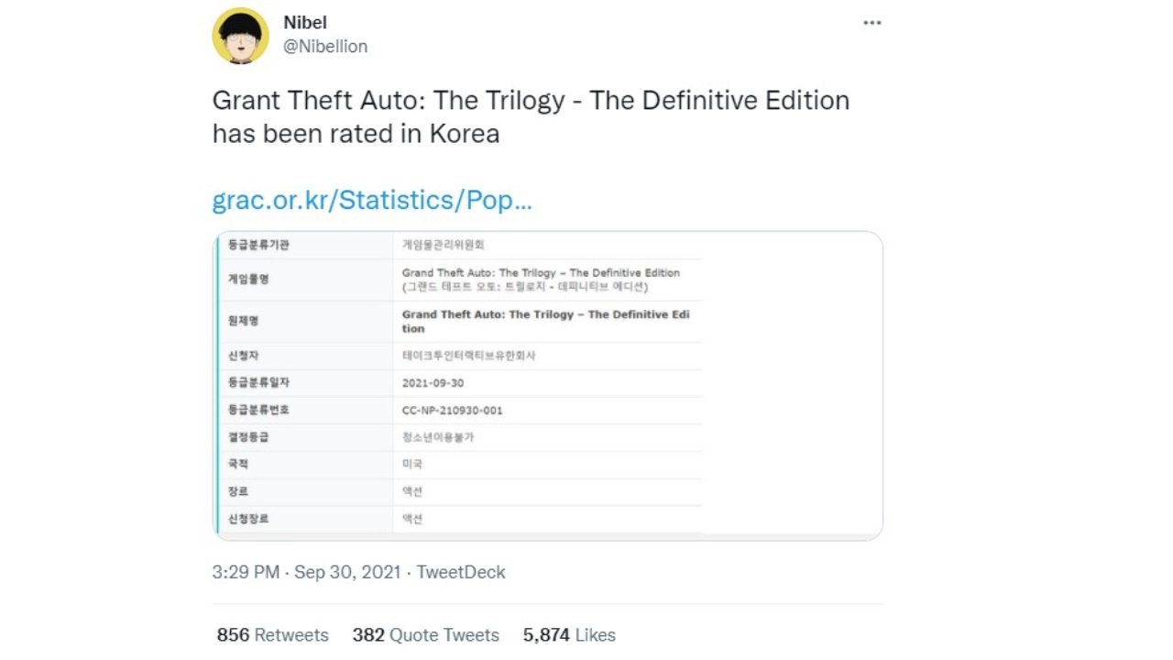Screen dimensions: 1173x660
Task: Click the 게임물관리위원회 rating agency value
Action: pyautogui.click(x=443, y=246)
